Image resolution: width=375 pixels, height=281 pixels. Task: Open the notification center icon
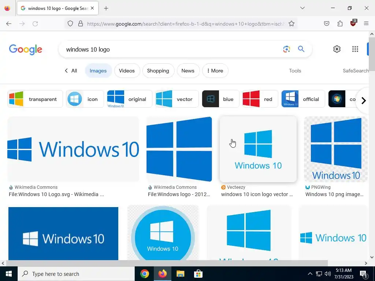(x=364, y=274)
